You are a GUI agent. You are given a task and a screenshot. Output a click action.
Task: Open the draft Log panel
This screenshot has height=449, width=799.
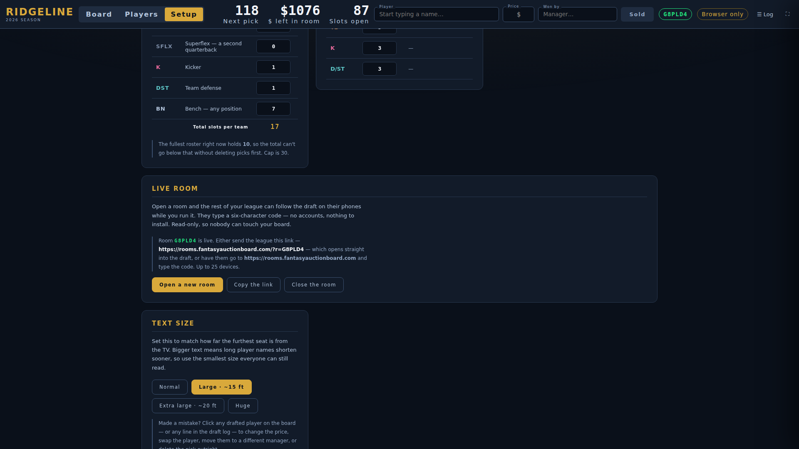click(765, 14)
